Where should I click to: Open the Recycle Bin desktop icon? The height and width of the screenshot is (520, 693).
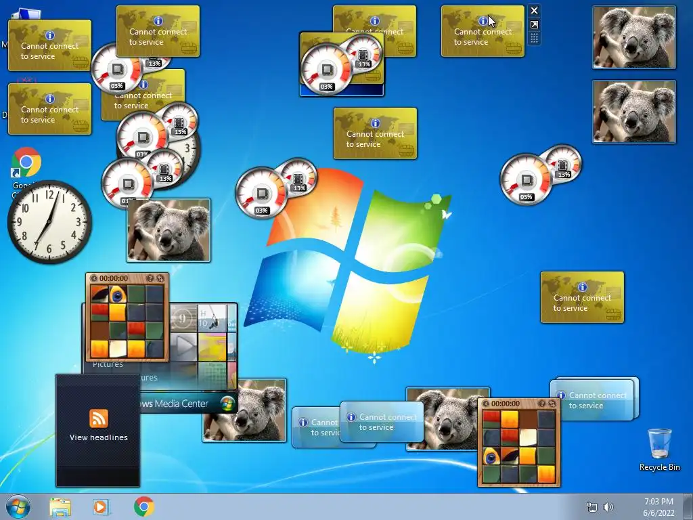point(659,450)
